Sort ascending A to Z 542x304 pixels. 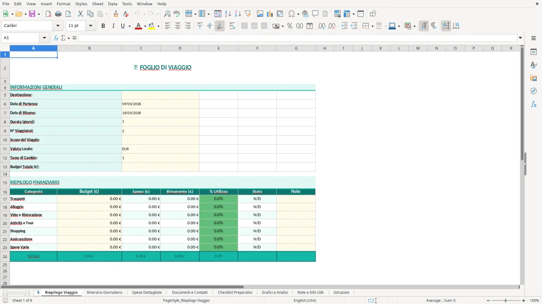pos(228,14)
